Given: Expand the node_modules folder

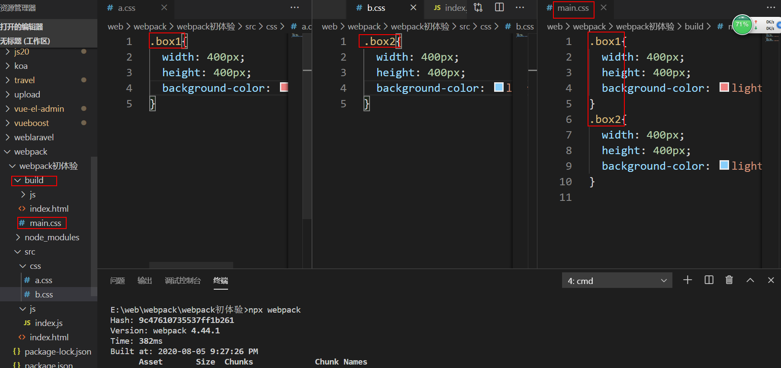Looking at the screenshot, I should point(51,237).
